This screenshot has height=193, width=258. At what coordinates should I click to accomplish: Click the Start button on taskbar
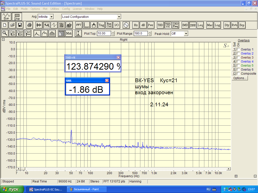[x=12, y=189]
